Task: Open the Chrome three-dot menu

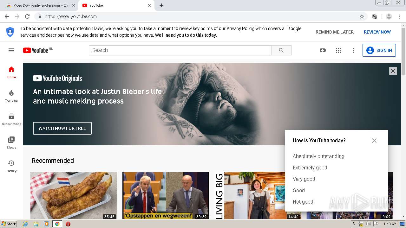Action: tap(399, 16)
